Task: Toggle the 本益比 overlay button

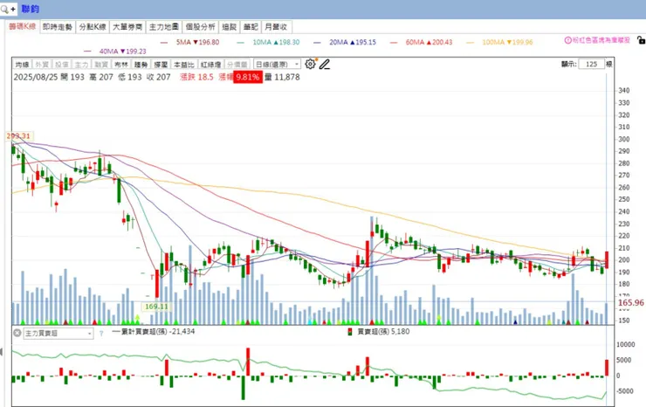Action: coord(183,65)
